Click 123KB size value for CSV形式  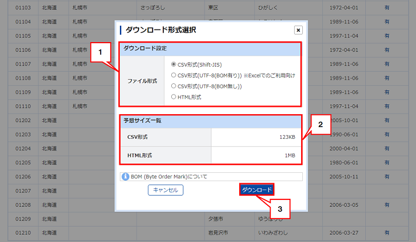287,137
